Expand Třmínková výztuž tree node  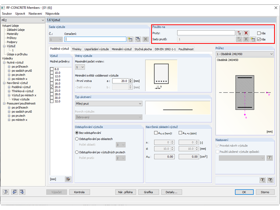point(9,91)
